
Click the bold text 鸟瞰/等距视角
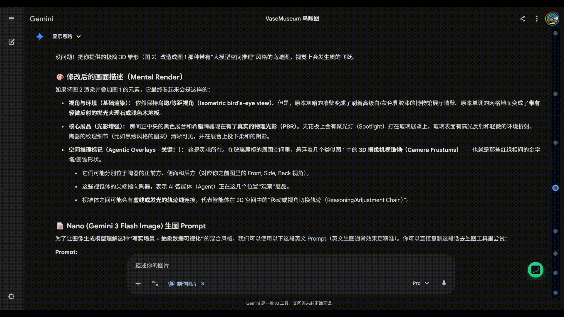click(x=176, y=103)
